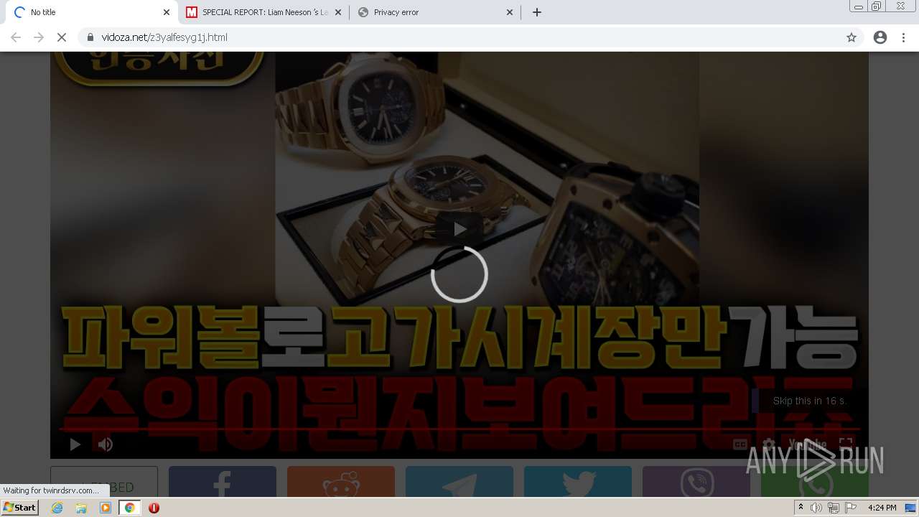Viewport: 919px width, 517px height.
Task: Click the EMBED button
Action: click(104, 482)
